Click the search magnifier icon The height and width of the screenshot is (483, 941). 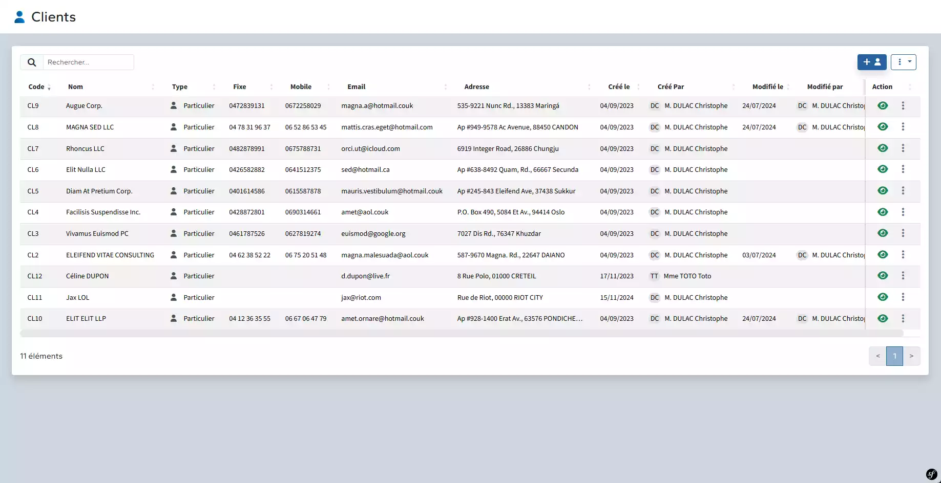click(x=32, y=62)
